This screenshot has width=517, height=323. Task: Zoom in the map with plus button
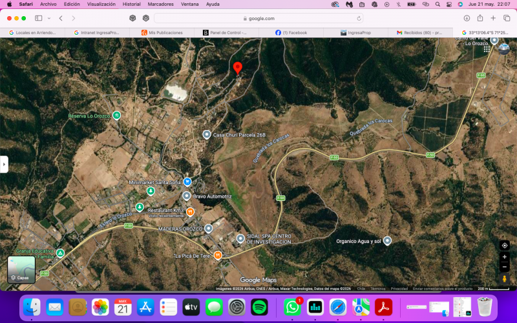(504, 256)
